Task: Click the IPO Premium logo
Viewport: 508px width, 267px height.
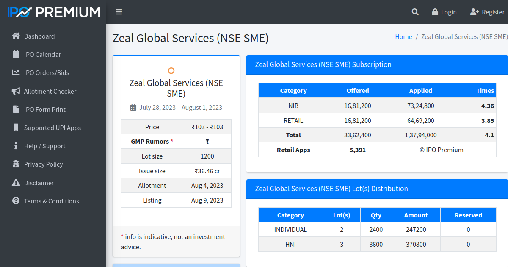Action: pyautogui.click(x=53, y=11)
